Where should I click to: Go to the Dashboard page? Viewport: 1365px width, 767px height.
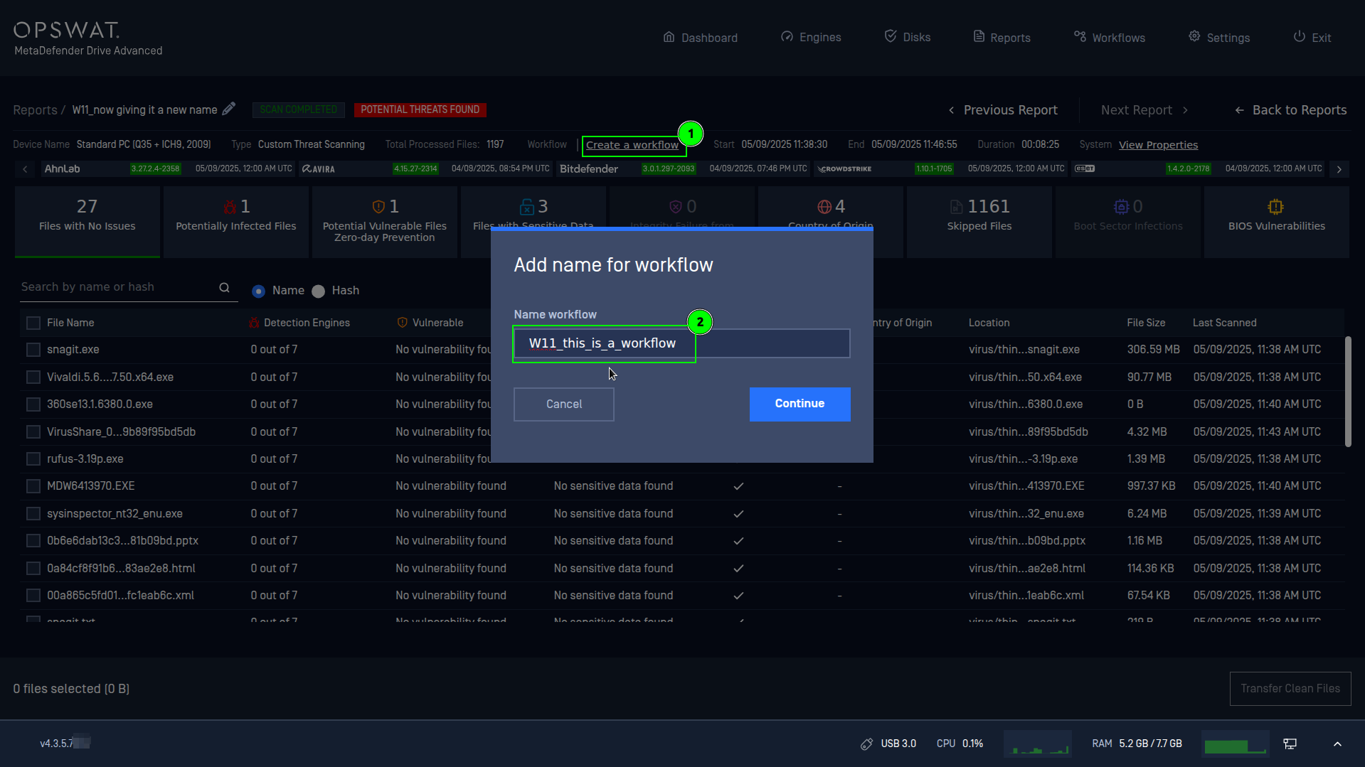tap(700, 37)
